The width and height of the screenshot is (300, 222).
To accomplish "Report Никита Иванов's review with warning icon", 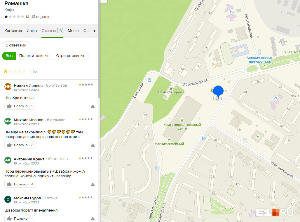I will pyautogui.click(x=93, y=106).
